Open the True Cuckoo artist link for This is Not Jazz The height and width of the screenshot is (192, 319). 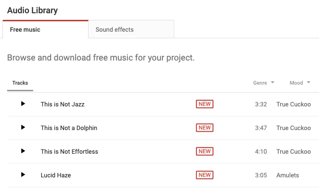[293, 104]
